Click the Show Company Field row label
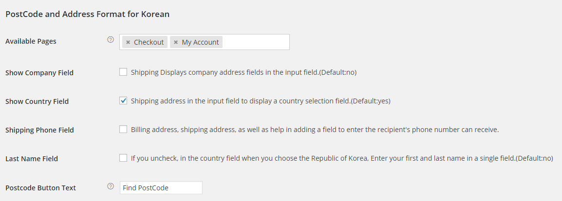 pyautogui.click(x=39, y=73)
